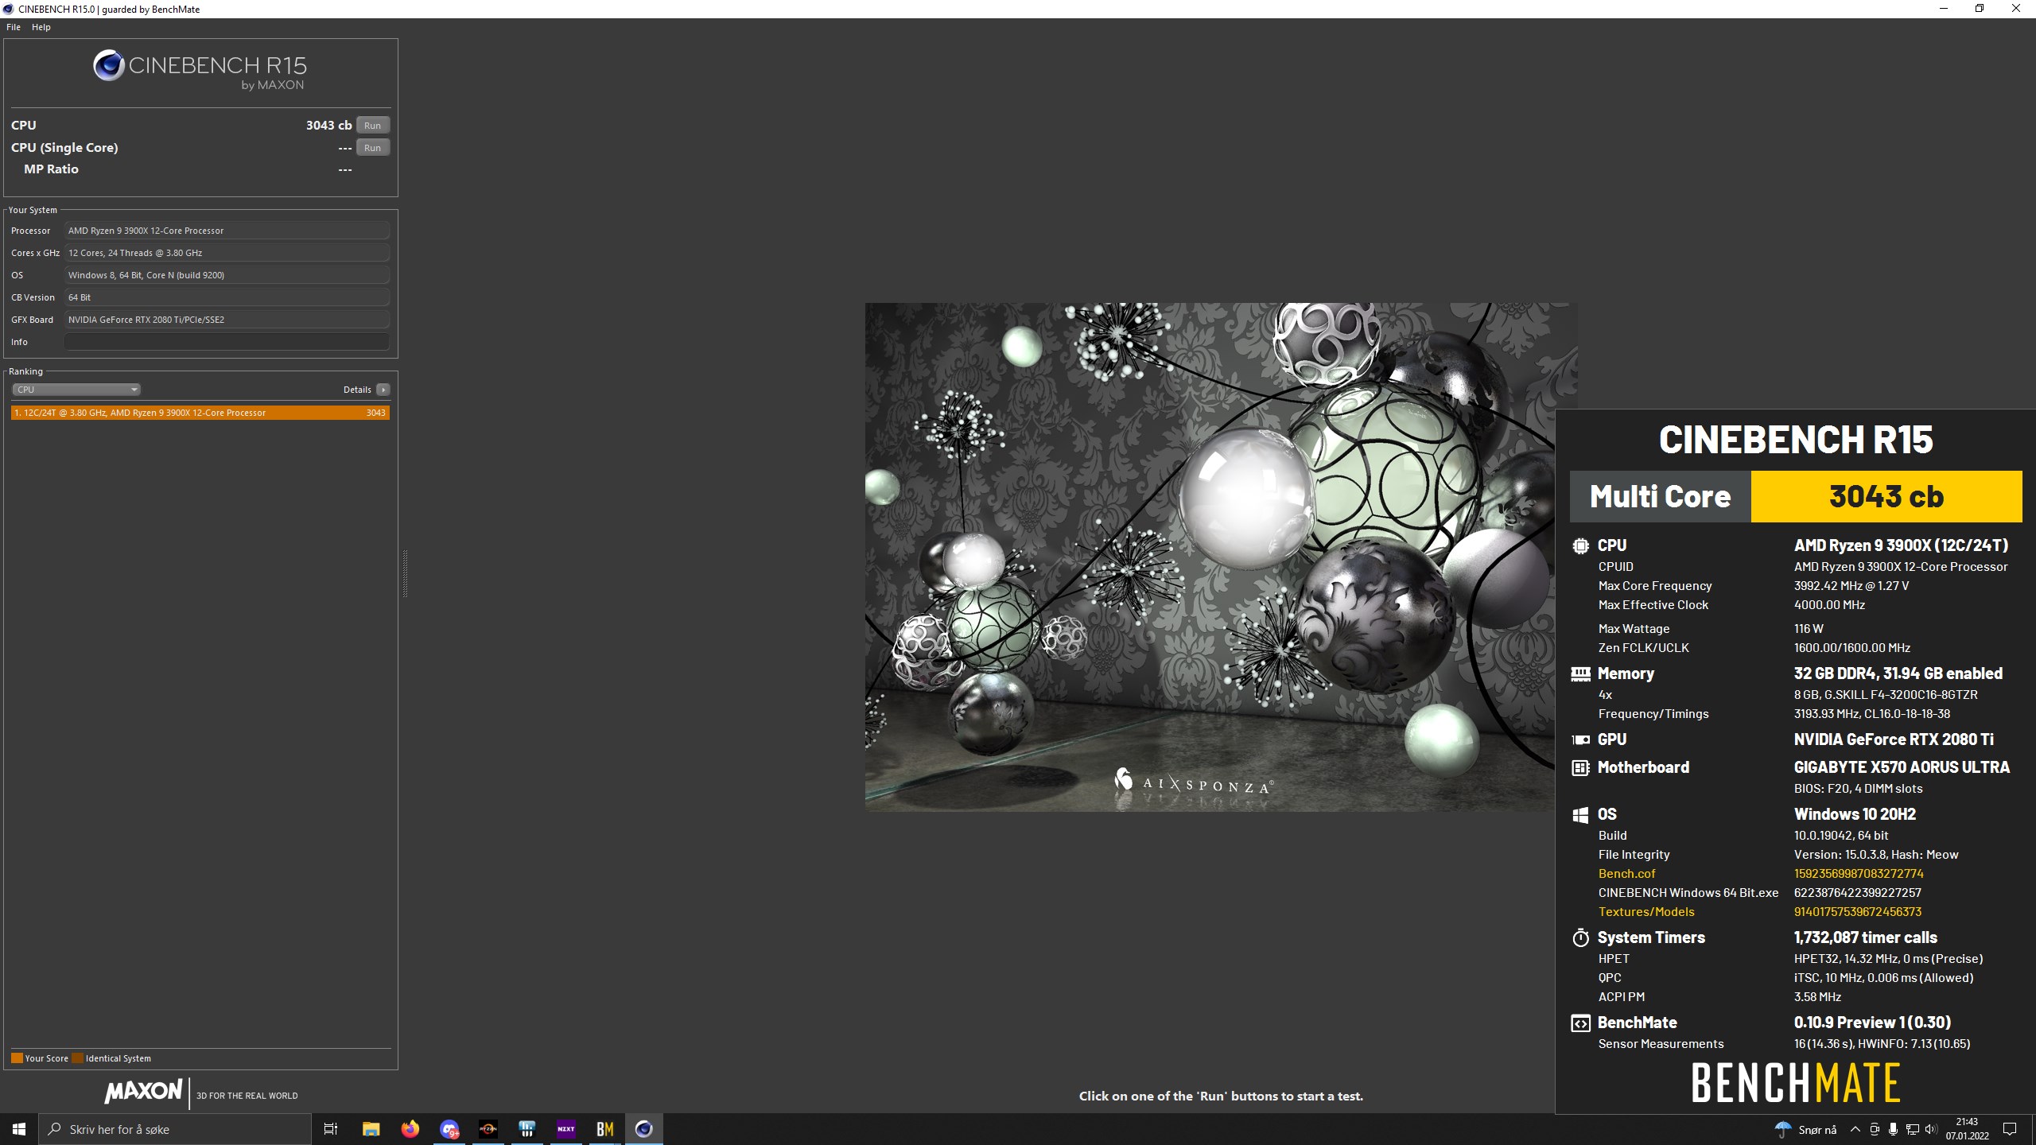Image resolution: width=2036 pixels, height=1145 pixels.
Task: Click the Windows OS icon in BenchMate
Action: click(x=1580, y=815)
